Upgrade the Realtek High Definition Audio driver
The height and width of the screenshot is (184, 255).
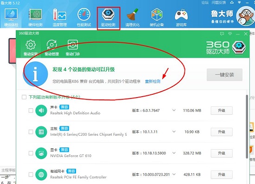[x=222, y=111]
